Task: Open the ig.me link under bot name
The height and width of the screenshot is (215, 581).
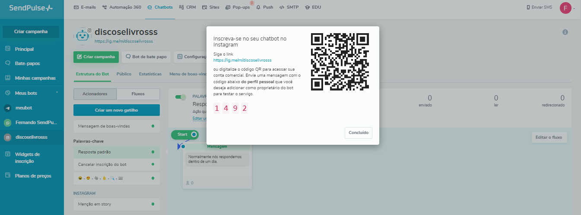Action: click(124, 42)
